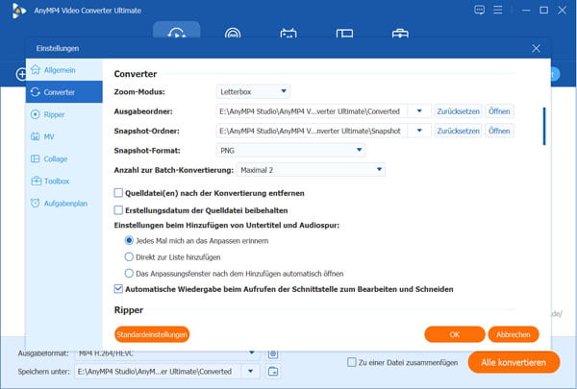Uncheck Automatische Wiedergabe beim Aufrufen der Schnittstelle
577x389 pixels.
(118, 289)
